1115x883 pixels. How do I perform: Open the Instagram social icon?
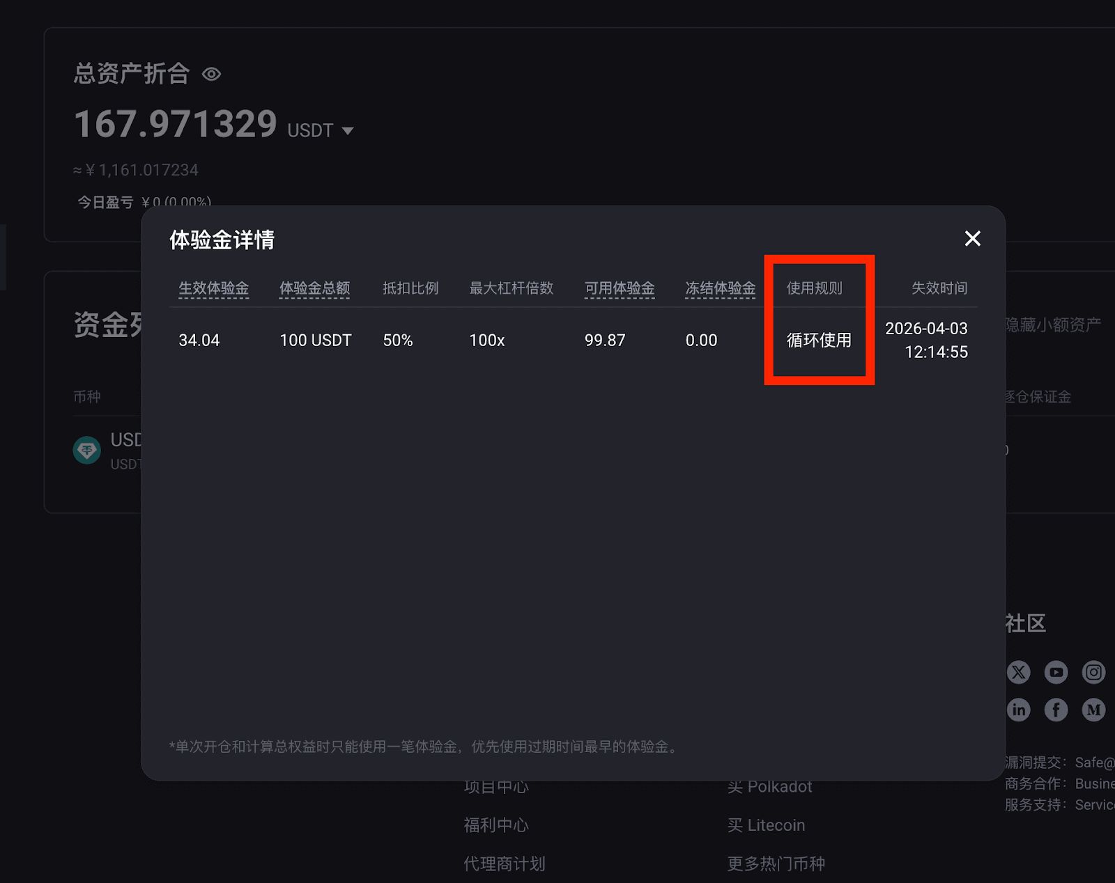click(1093, 672)
